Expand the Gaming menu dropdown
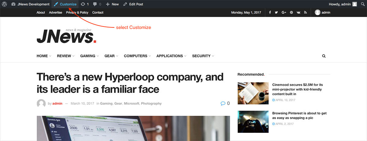This screenshot has width=367, height=141. tap(89, 56)
